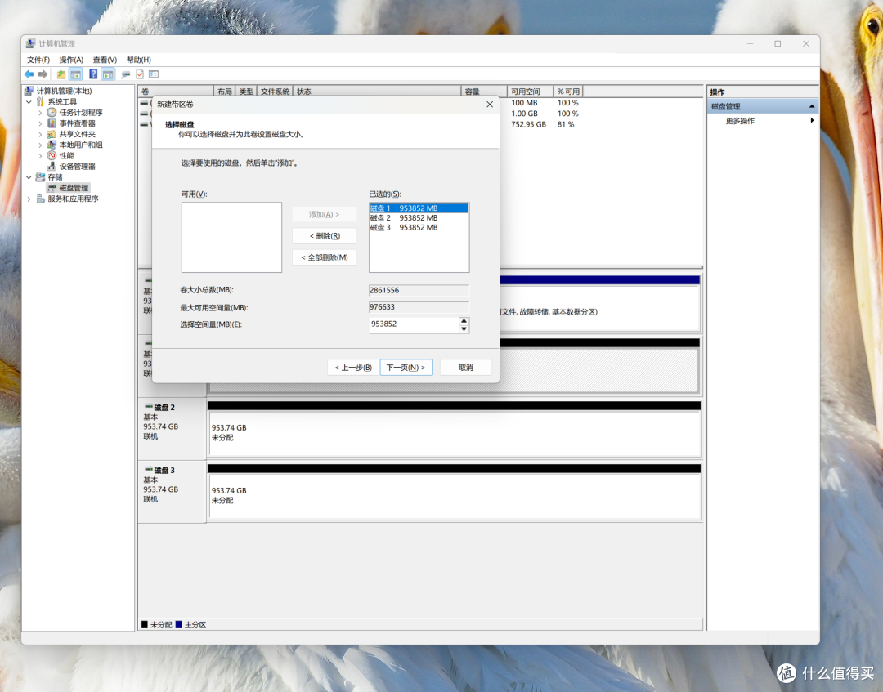Toggle the show/hide console tree icon
This screenshot has height=692, width=883.
tap(76, 74)
